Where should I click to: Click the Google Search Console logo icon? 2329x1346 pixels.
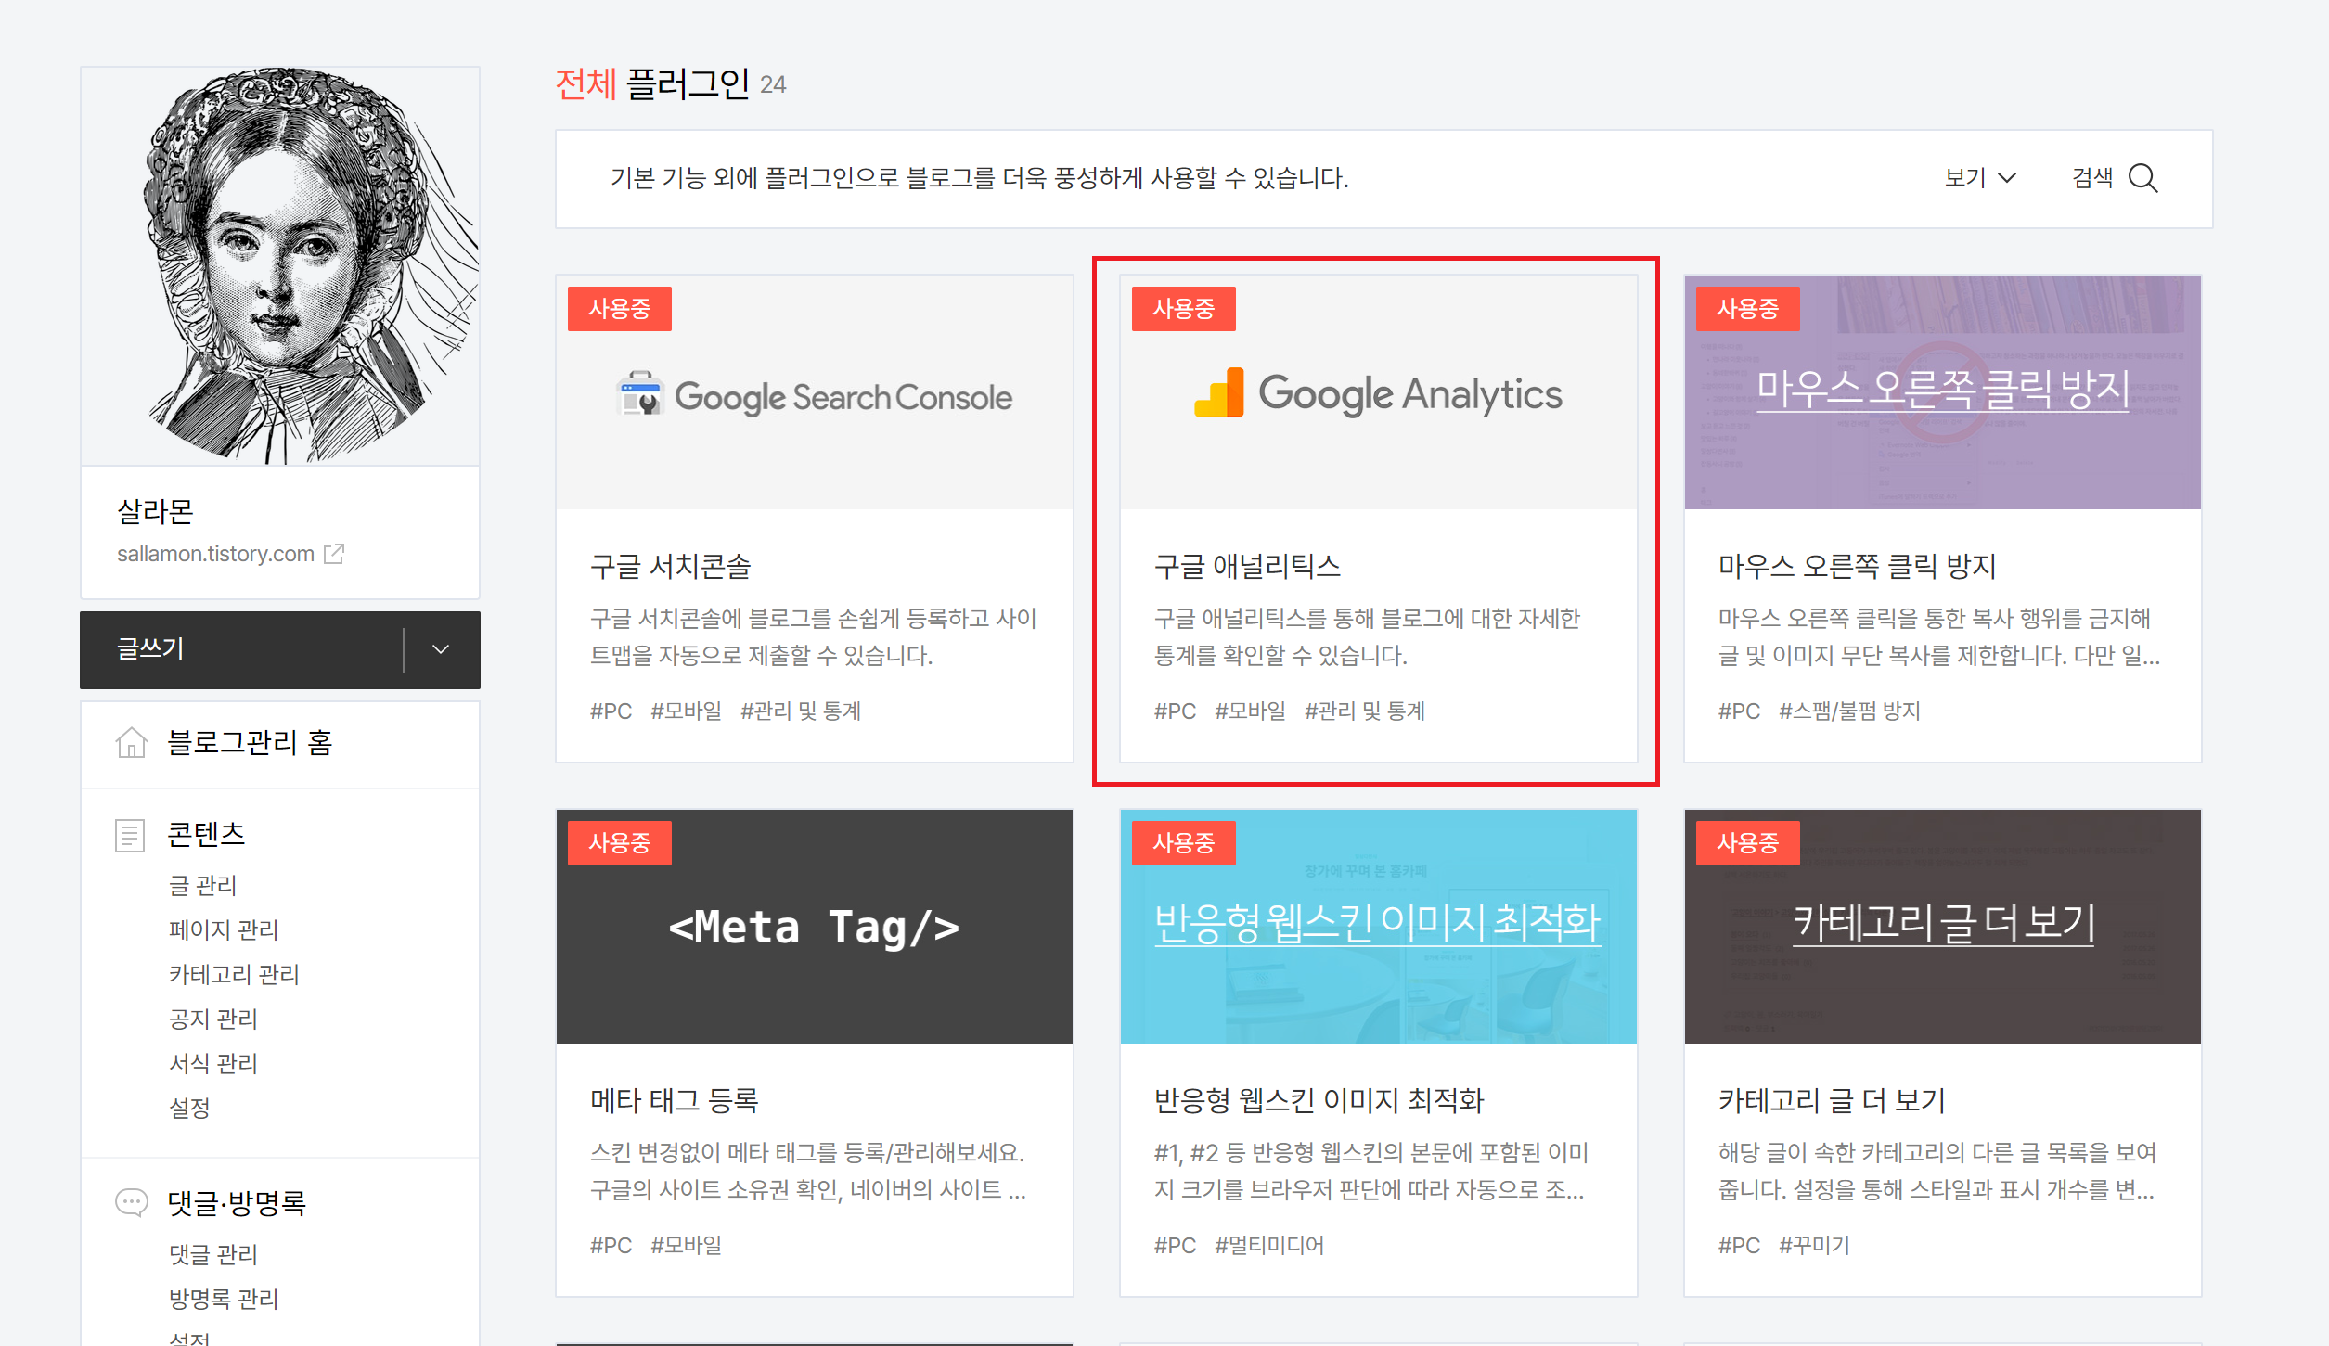coord(640,393)
